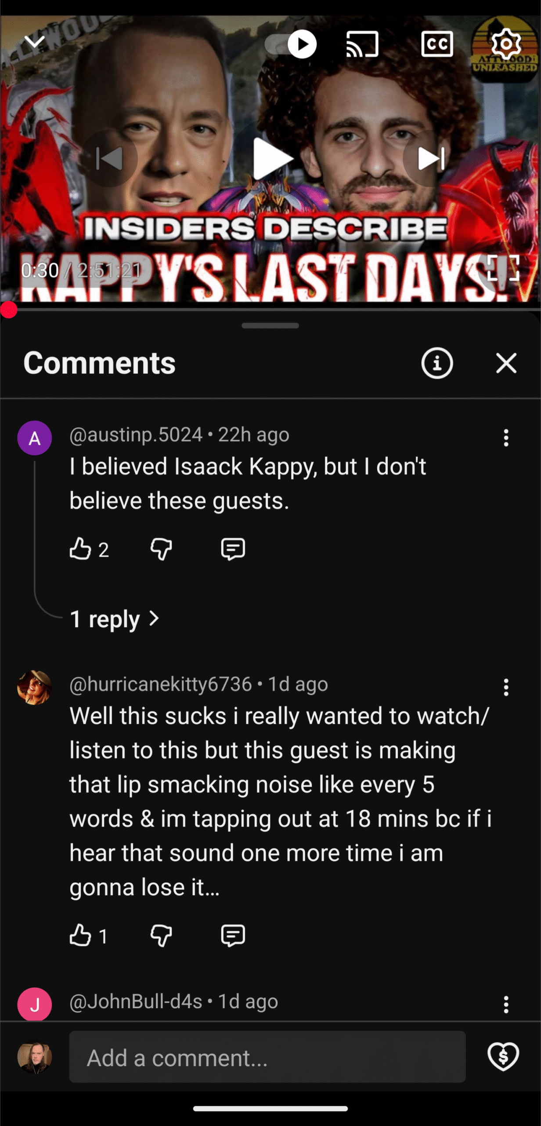Toggle the autoplay switch
The height and width of the screenshot is (1126, 541).
(x=291, y=44)
